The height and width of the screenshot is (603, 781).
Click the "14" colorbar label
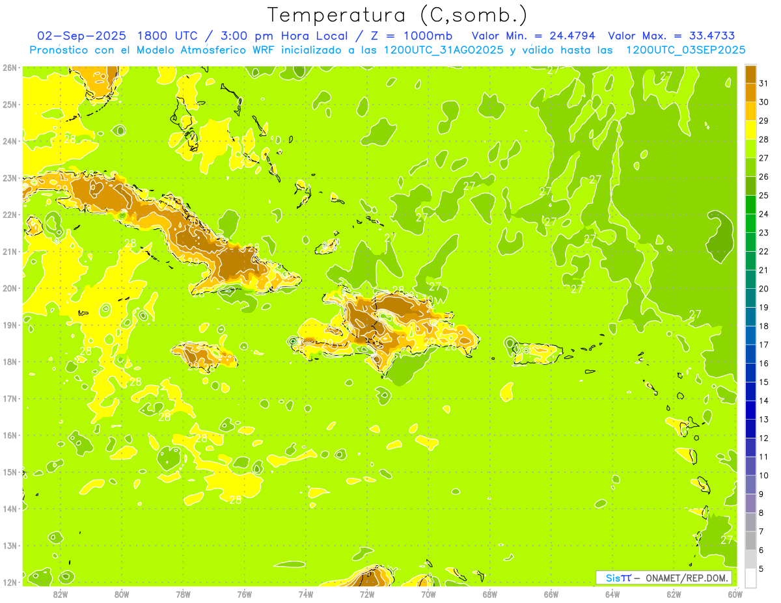[764, 401]
